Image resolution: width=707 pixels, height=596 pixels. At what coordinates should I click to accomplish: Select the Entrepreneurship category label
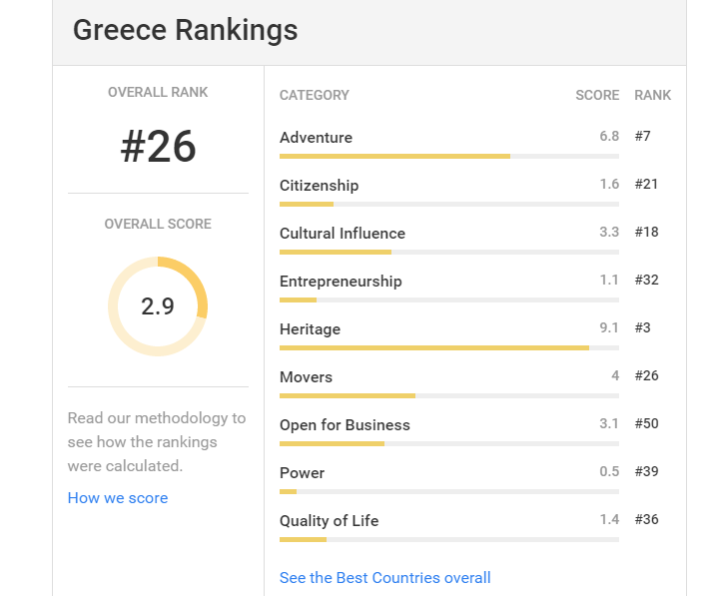(x=341, y=282)
